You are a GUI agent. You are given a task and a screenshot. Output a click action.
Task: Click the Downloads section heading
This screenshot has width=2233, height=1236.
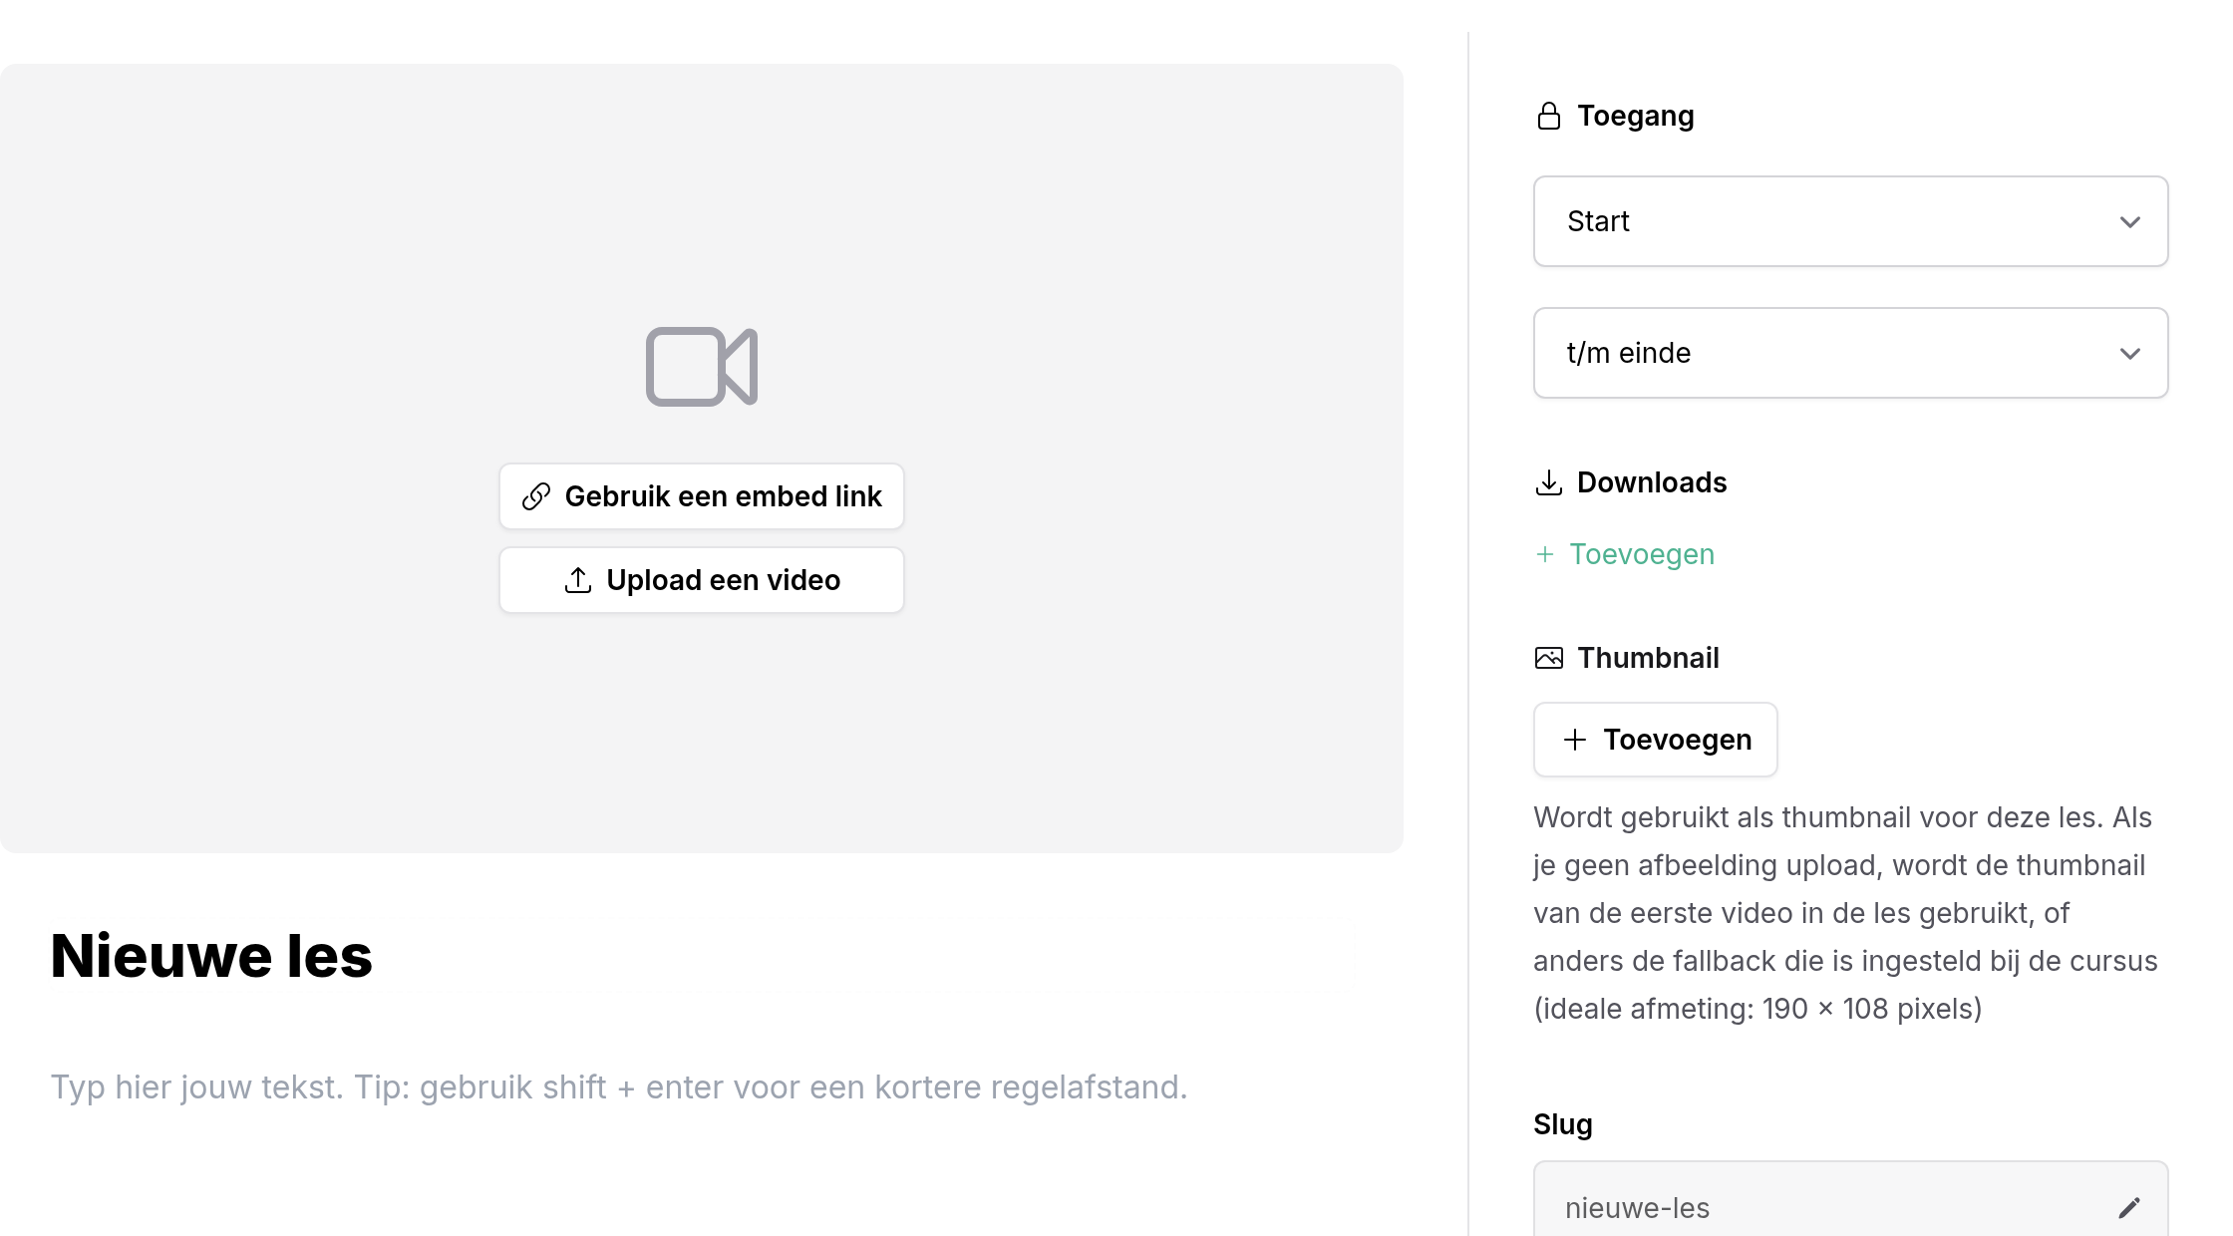click(x=1652, y=482)
